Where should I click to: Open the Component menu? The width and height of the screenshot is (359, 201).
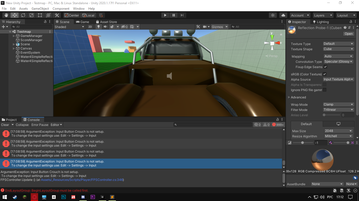[61, 9]
